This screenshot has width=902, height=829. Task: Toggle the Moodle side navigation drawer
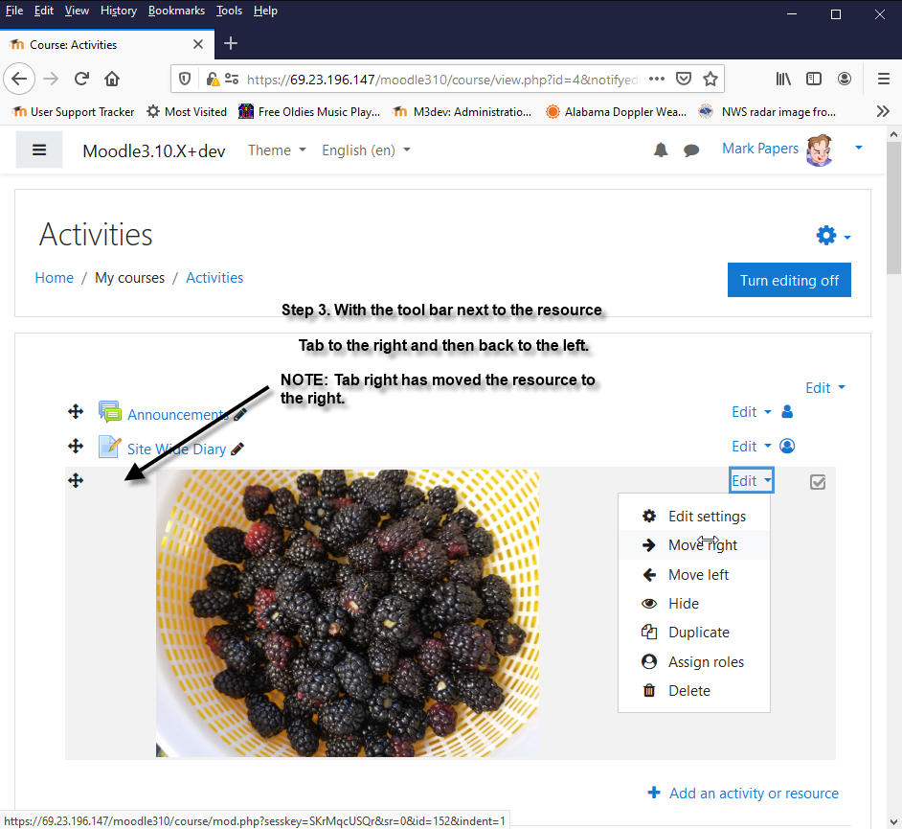[39, 150]
